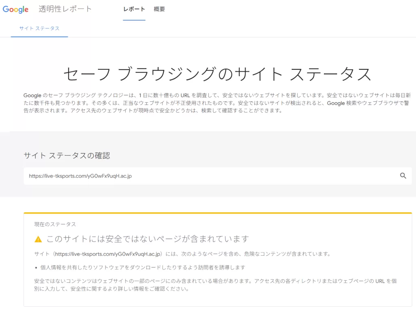The image size is (416, 312).
Task: Click the 透明性レポート title
Action: coord(65,9)
